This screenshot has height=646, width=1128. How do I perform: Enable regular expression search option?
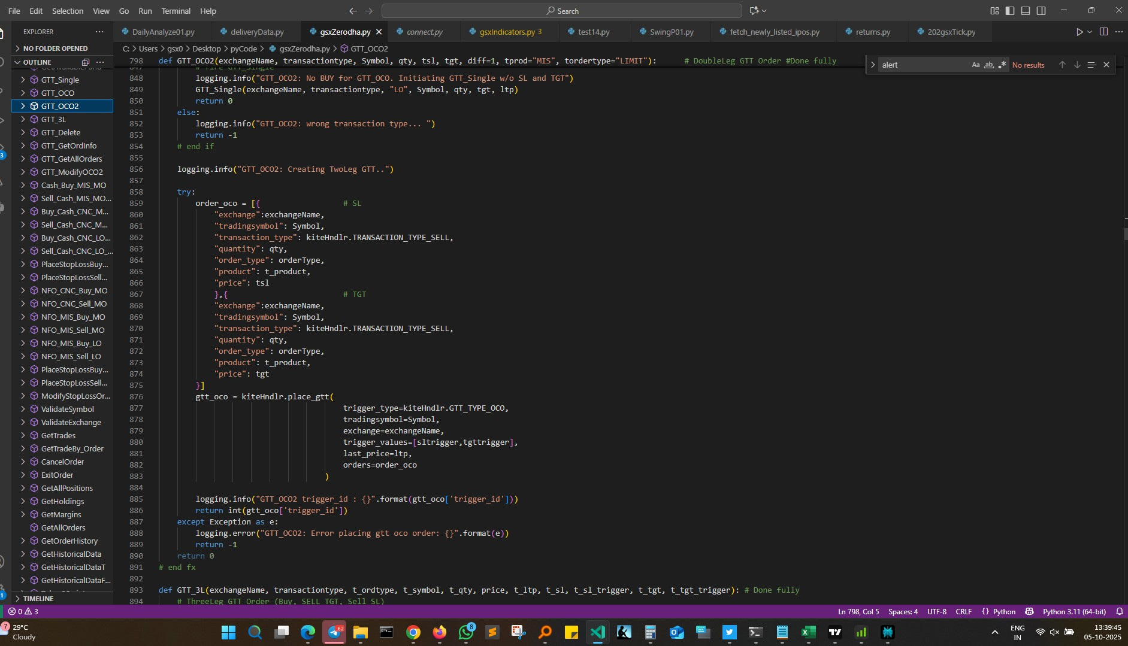click(1002, 65)
